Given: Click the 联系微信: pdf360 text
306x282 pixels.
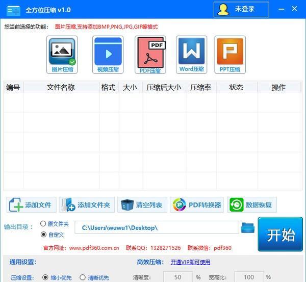Looking at the screenshot, I should pyautogui.click(x=210, y=248).
